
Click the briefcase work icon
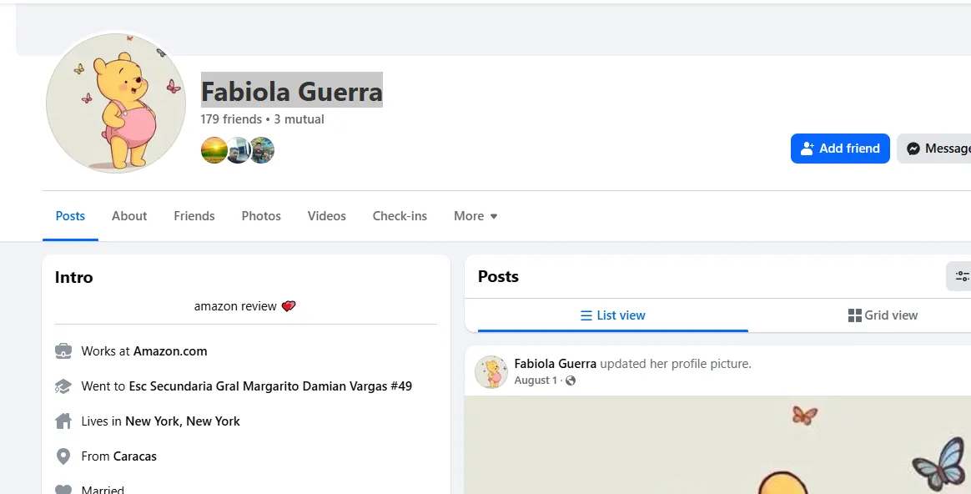pos(63,350)
